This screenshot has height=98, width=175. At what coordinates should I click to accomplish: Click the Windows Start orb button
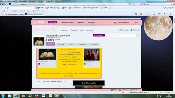click(x=3, y=96)
